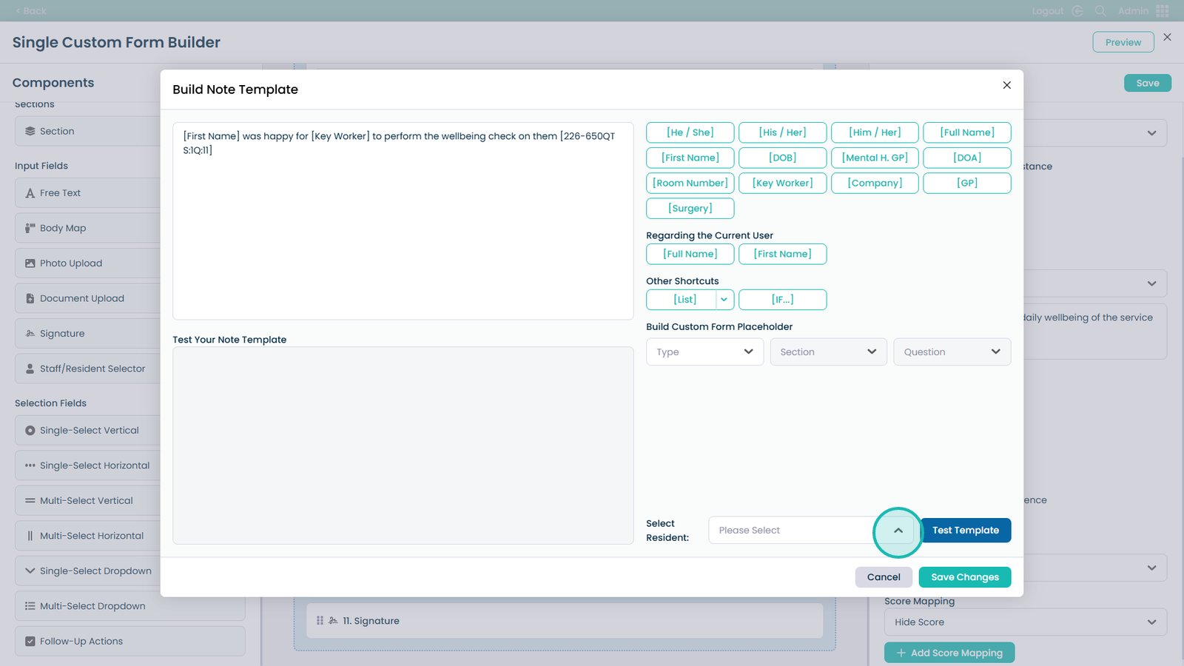Insert the [Key Worker] placeholder button
Viewport: 1184px width, 666px height.
click(x=783, y=183)
